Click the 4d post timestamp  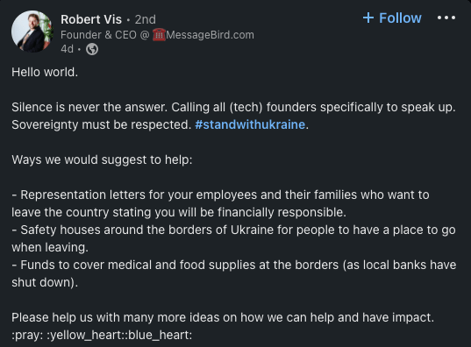pyautogui.click(x=67, y=48)
